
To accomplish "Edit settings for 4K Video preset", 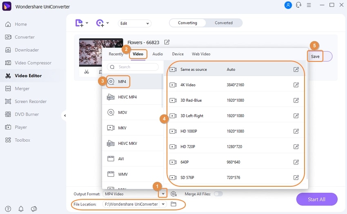I will pyautogui.click(x=296, y=85).
